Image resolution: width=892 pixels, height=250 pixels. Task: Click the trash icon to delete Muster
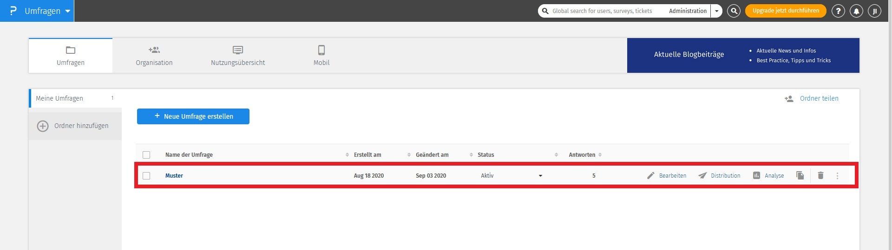(x=820, y=175)
